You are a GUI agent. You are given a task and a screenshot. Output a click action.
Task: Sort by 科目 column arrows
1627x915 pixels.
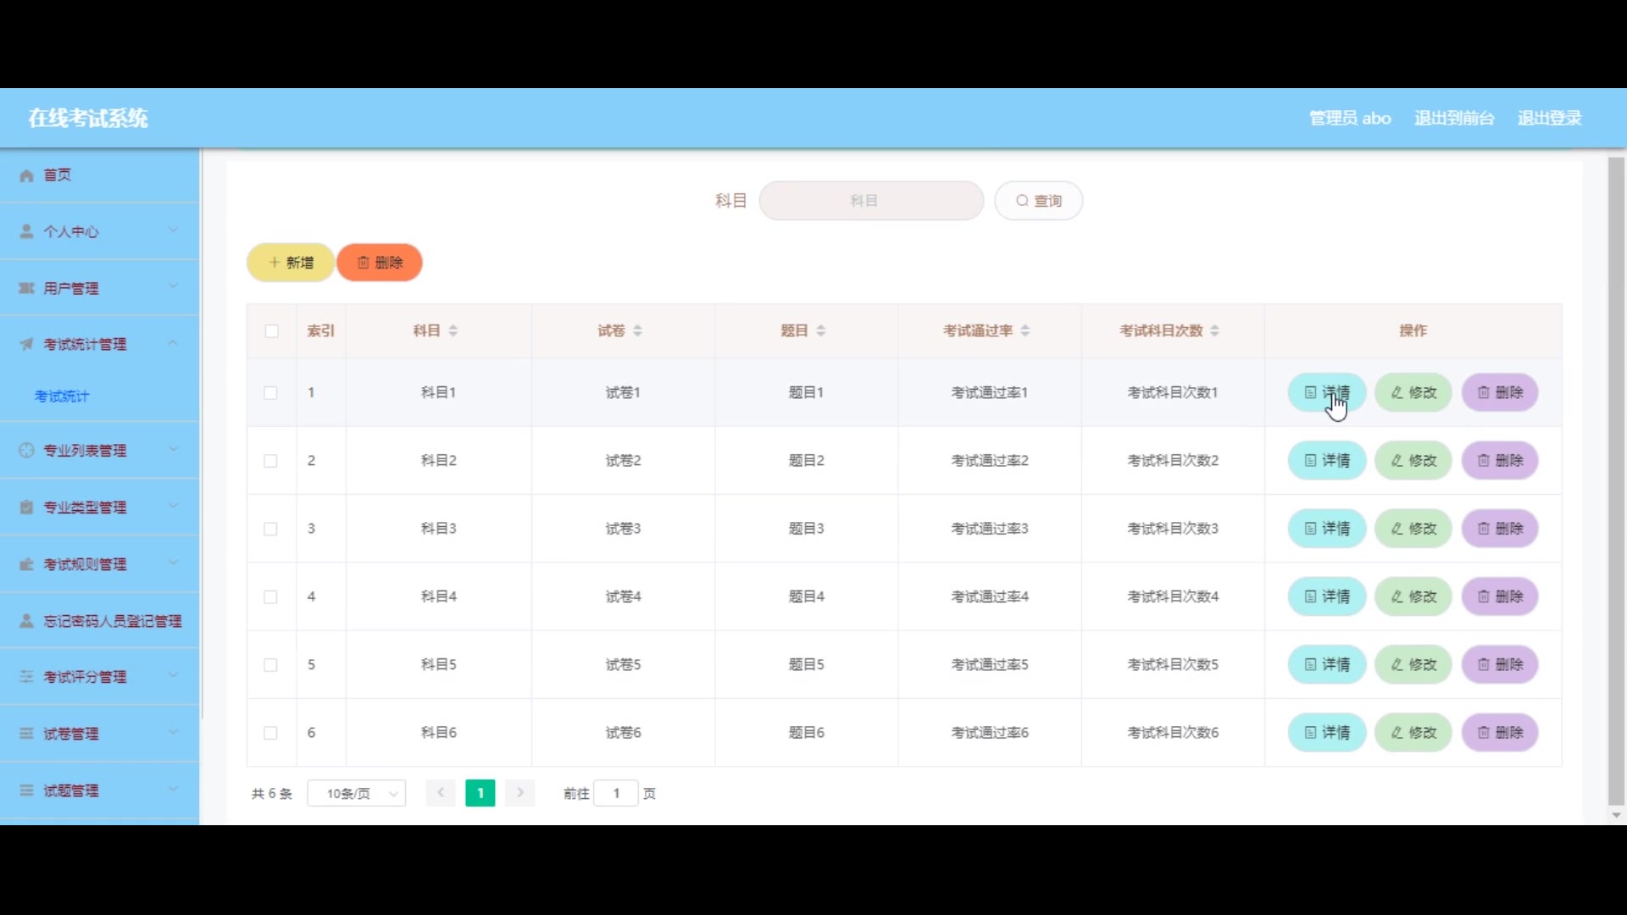pyautogui.click(x=453, y=330)
